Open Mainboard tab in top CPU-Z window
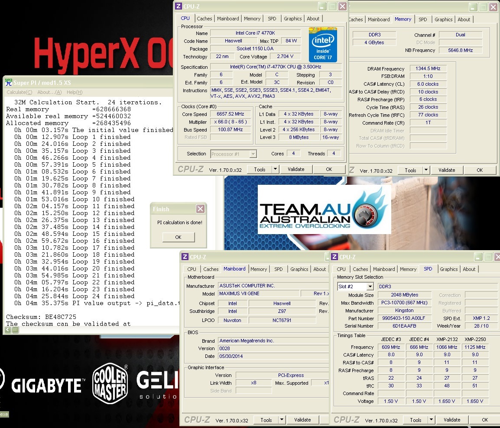500x428 pixels. tap(228, 19)
